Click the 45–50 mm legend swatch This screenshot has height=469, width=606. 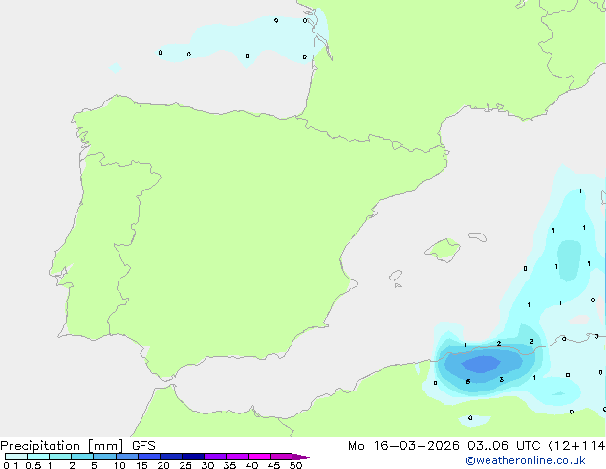click(x=281, y=457)
